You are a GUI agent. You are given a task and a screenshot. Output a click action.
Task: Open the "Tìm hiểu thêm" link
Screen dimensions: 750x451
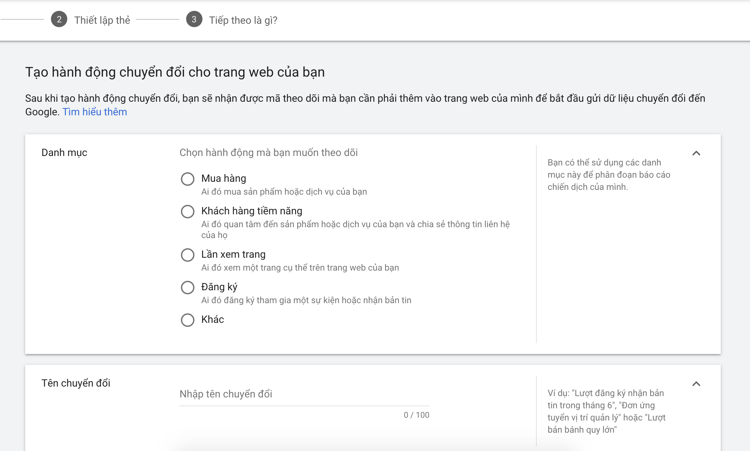[94, 112]
